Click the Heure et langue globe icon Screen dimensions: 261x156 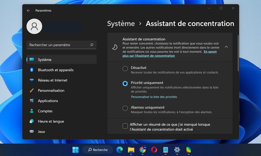(x=32, y=121)
